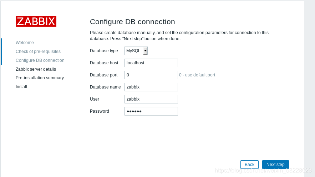The height and width of the screenshot is (177, 315).
Task: Select Configure DB connection sidebar step
Action: coord(40,60)
